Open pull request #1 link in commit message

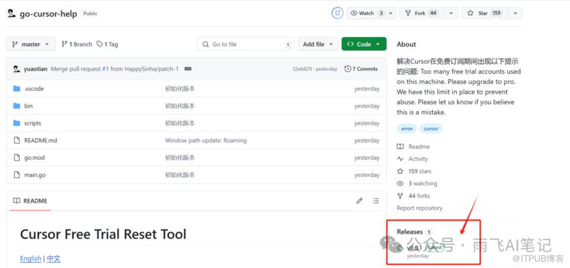click(x=106, y=69)
